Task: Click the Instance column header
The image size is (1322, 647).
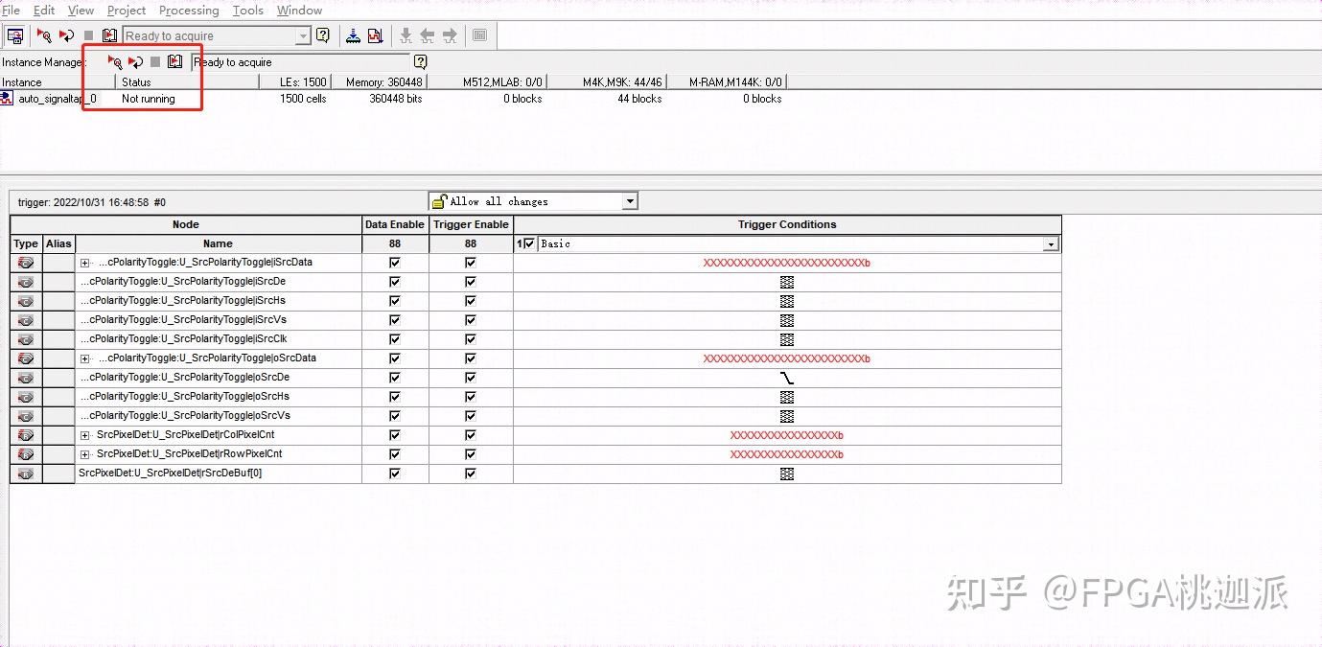Action: tap(58, 82)
